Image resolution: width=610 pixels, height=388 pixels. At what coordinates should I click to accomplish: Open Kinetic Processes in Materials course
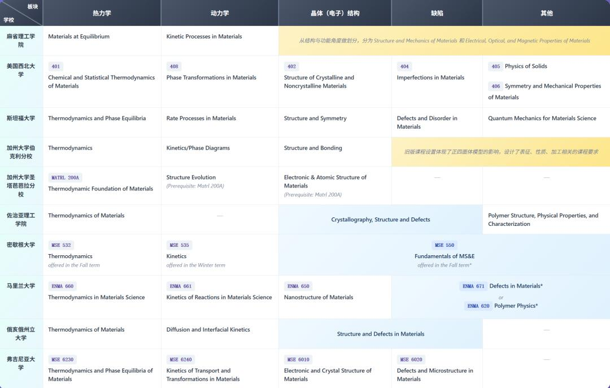[204, 37]
